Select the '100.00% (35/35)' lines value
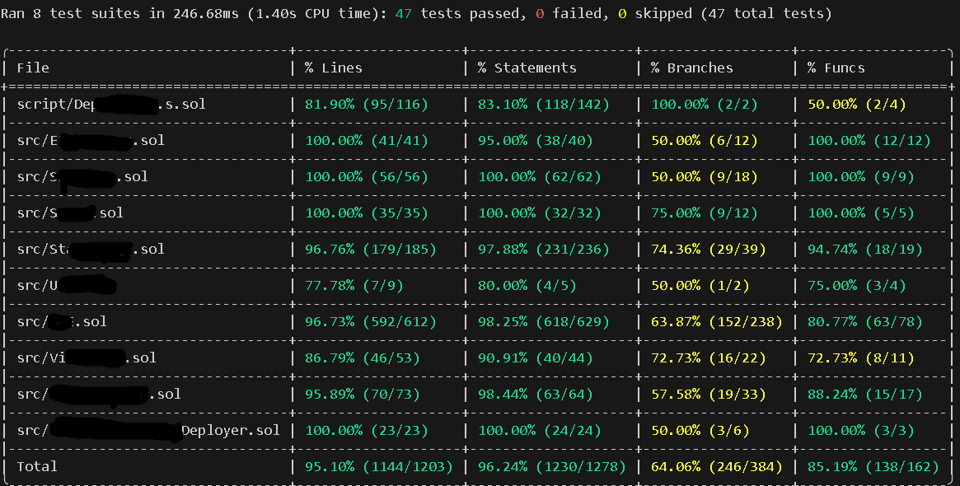 coord(367,213)
